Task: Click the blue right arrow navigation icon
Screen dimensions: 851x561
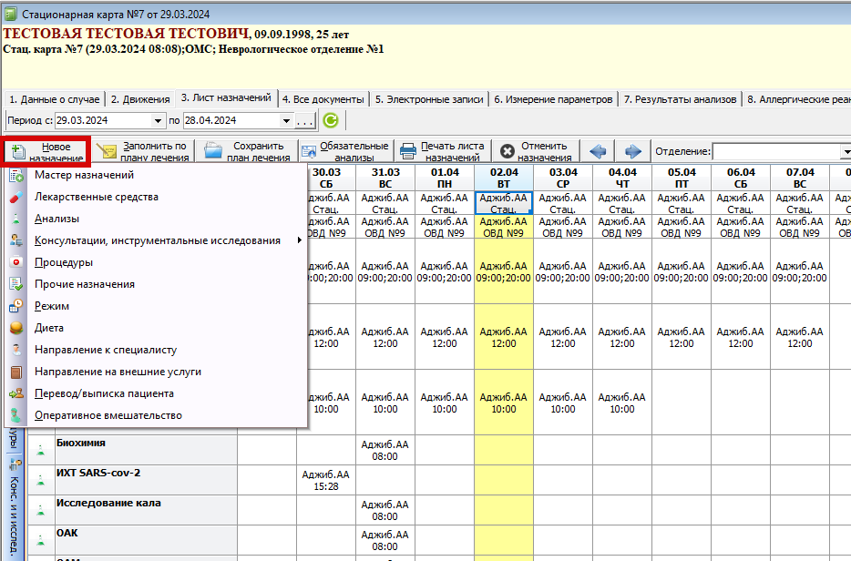Action: click(x=632, y=151)
